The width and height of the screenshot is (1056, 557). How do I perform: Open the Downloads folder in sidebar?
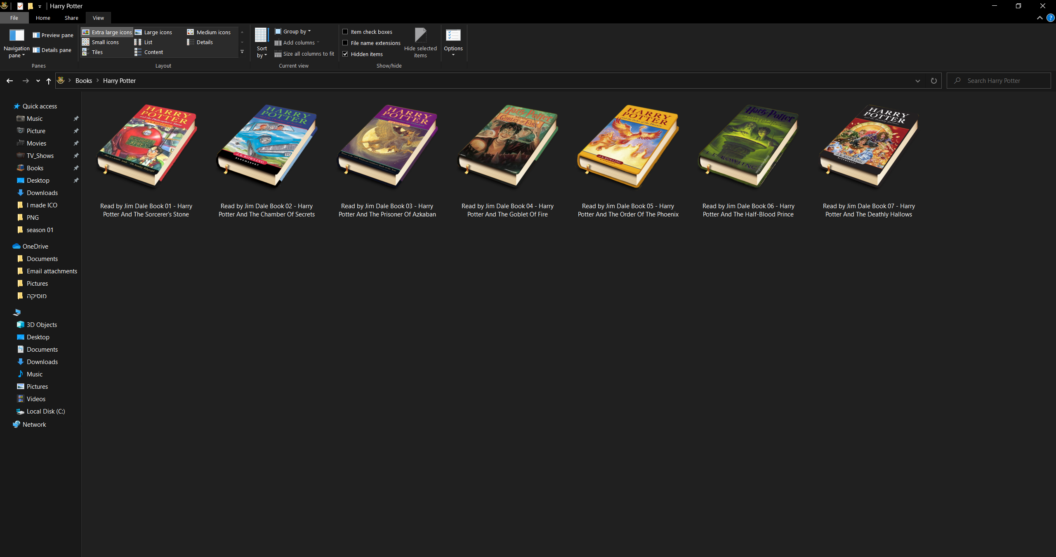coord(42,193)
